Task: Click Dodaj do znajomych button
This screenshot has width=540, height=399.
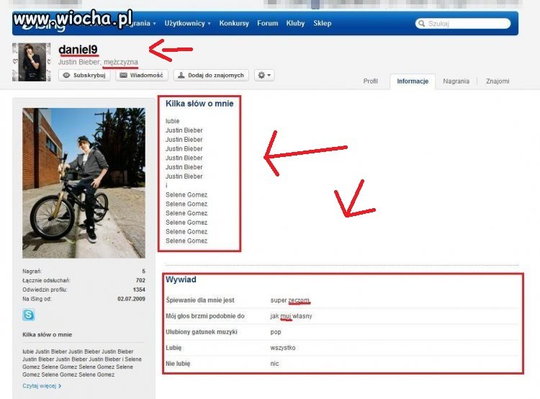Action: [x=211, y=75]
